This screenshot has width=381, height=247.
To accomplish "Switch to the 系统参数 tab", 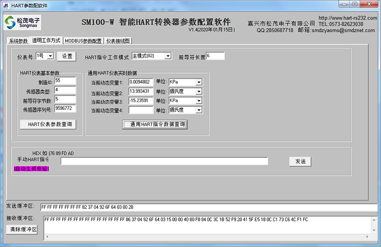I will click(x=18, y=41).
